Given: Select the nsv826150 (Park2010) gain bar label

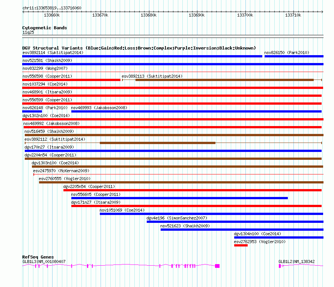Looking at the screenshot, I should [x=287, y=53].
